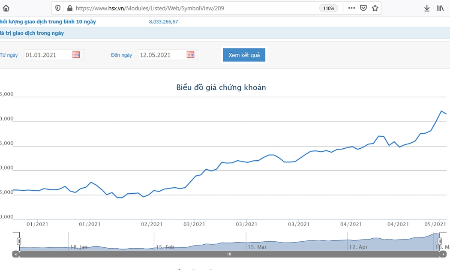This screenshot has width=450, height=270.
Task: Select the average volume value 8.033.266,67
Action: point(164,21)
